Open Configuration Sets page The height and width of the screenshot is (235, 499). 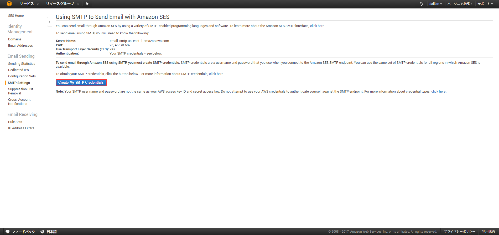(22, 76)
